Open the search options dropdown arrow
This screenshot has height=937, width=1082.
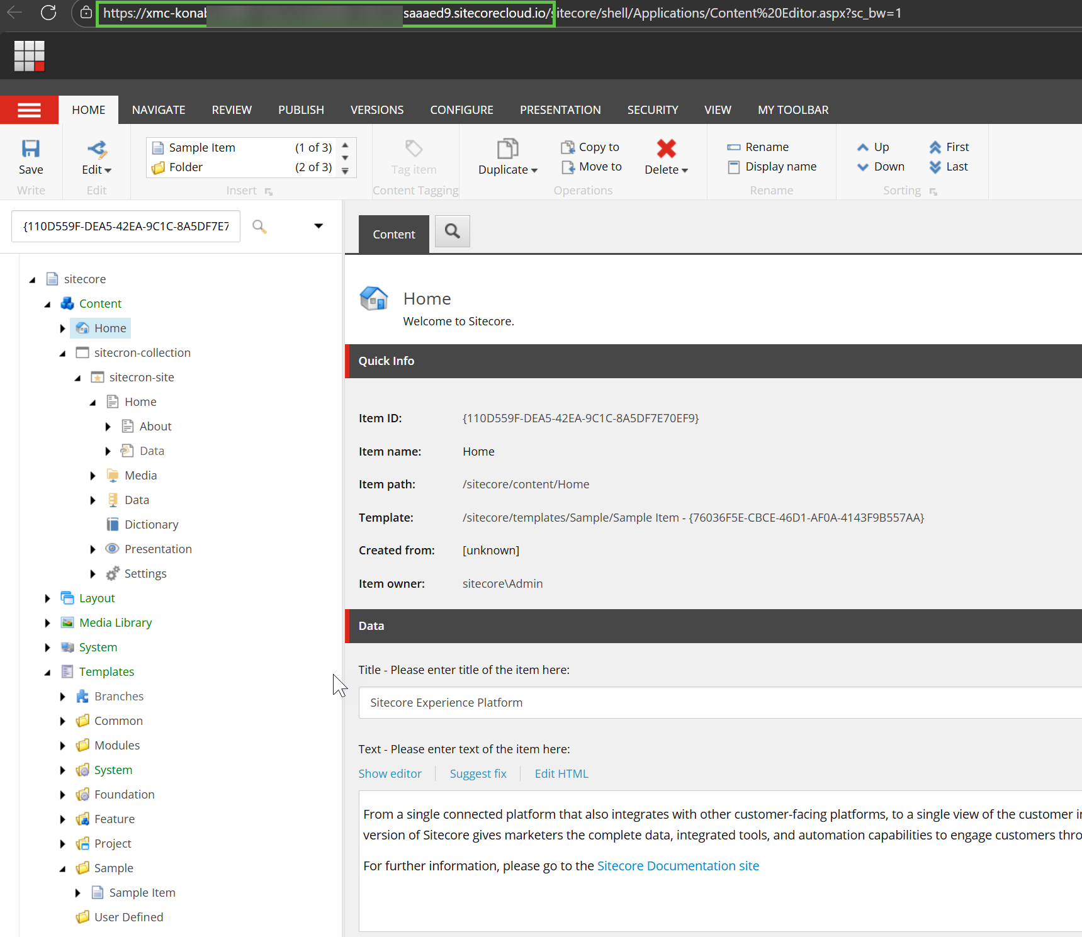[318, 227]
